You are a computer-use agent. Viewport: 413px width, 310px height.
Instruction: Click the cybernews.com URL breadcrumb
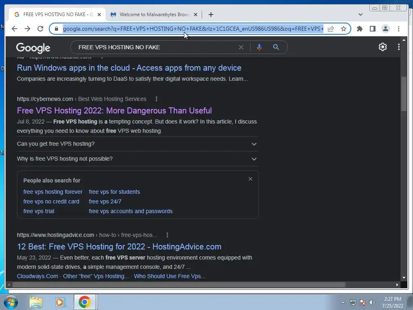coord(81,99)
